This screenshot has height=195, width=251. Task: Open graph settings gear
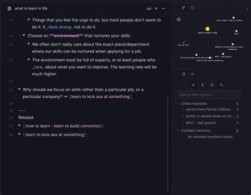tap(178, 20)
